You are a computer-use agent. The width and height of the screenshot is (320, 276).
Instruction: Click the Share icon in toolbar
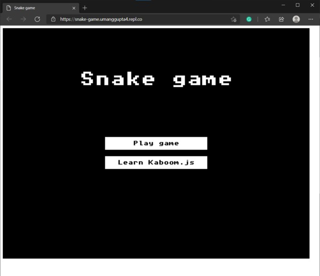pyautogui.click(x=282, y=19)
